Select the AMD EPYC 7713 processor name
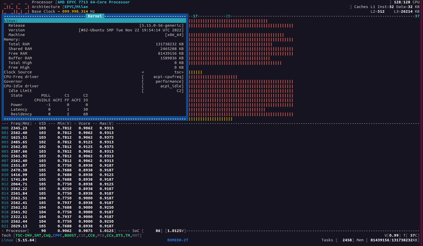423x246 pixels. click(x=94, y=2)
